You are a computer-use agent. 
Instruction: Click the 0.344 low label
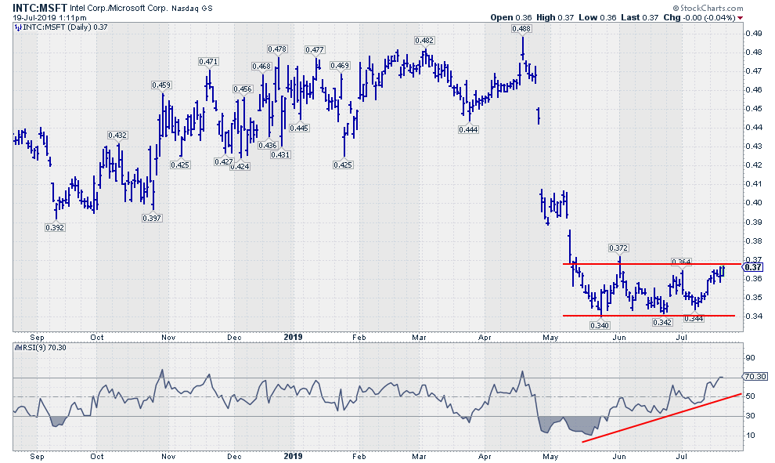click(x=694, y=319)
